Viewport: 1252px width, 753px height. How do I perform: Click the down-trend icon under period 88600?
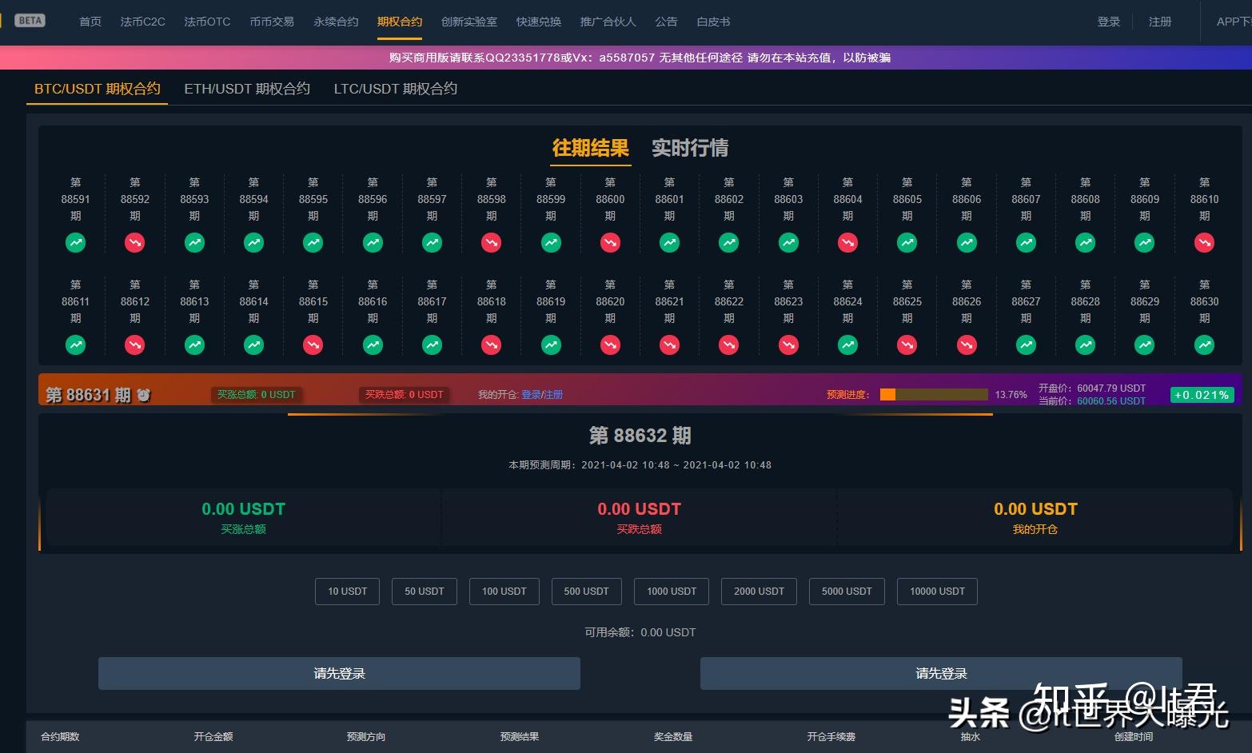point(610,242)
